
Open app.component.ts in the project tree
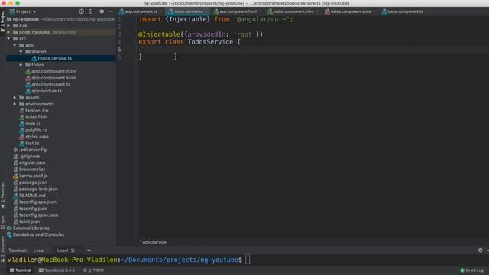51,85
